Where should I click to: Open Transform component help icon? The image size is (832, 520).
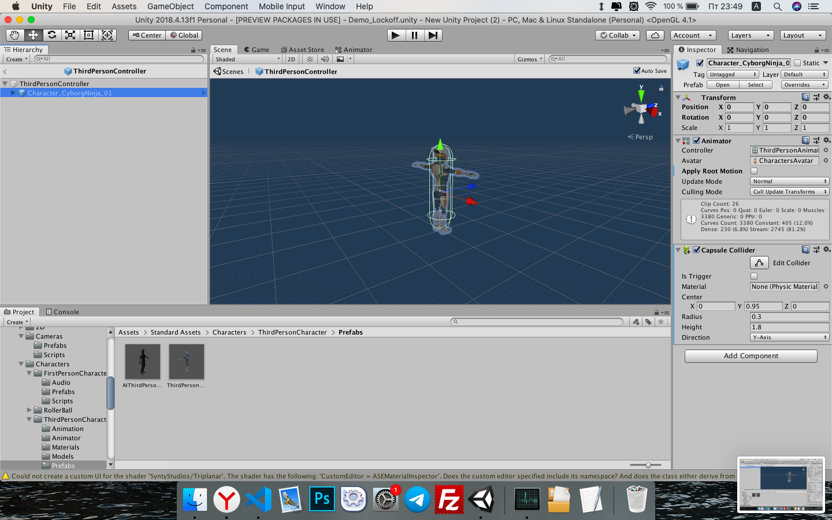pyautogui.click(x=805, y=97)
